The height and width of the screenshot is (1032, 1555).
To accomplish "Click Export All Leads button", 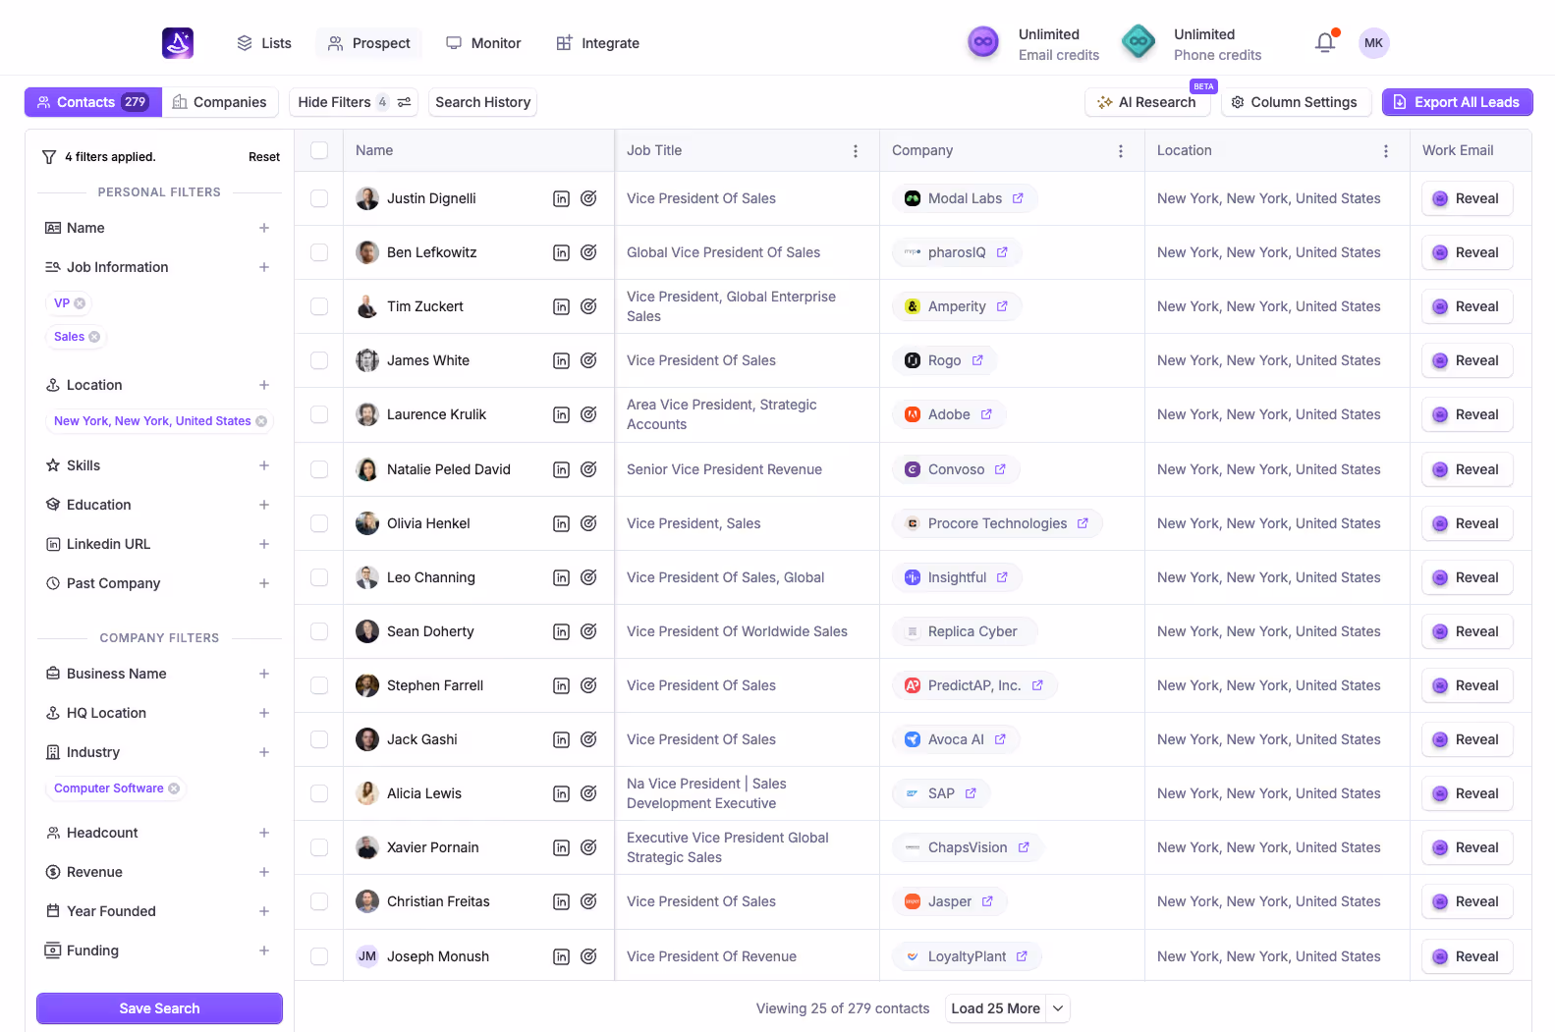I will tap(1457, 102).
